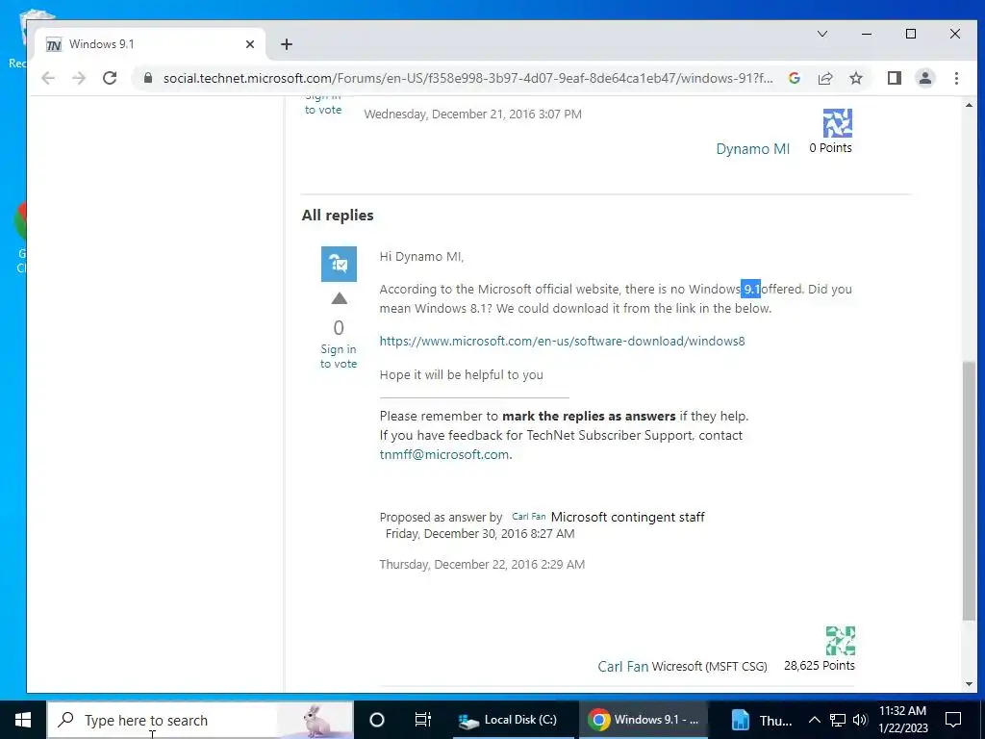Click the 0 Points text

pyautogui.click(x=830, y=147)
